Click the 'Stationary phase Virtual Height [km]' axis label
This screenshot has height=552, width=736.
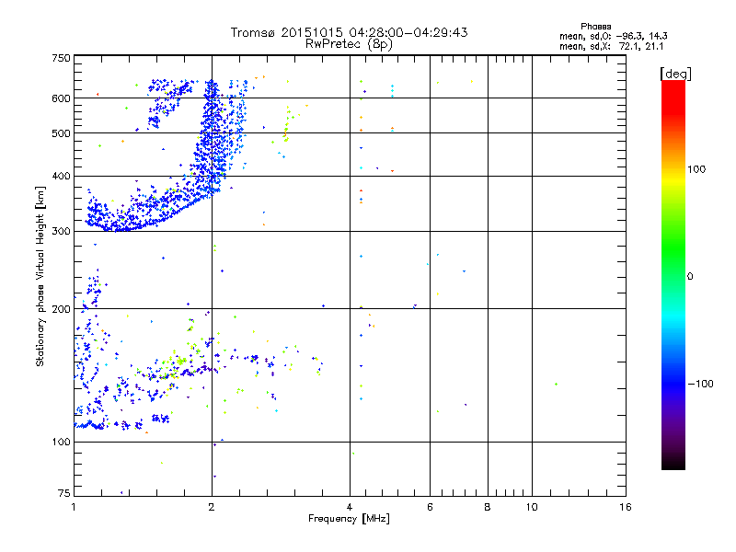pyautogui.click(x=40, y=277)
